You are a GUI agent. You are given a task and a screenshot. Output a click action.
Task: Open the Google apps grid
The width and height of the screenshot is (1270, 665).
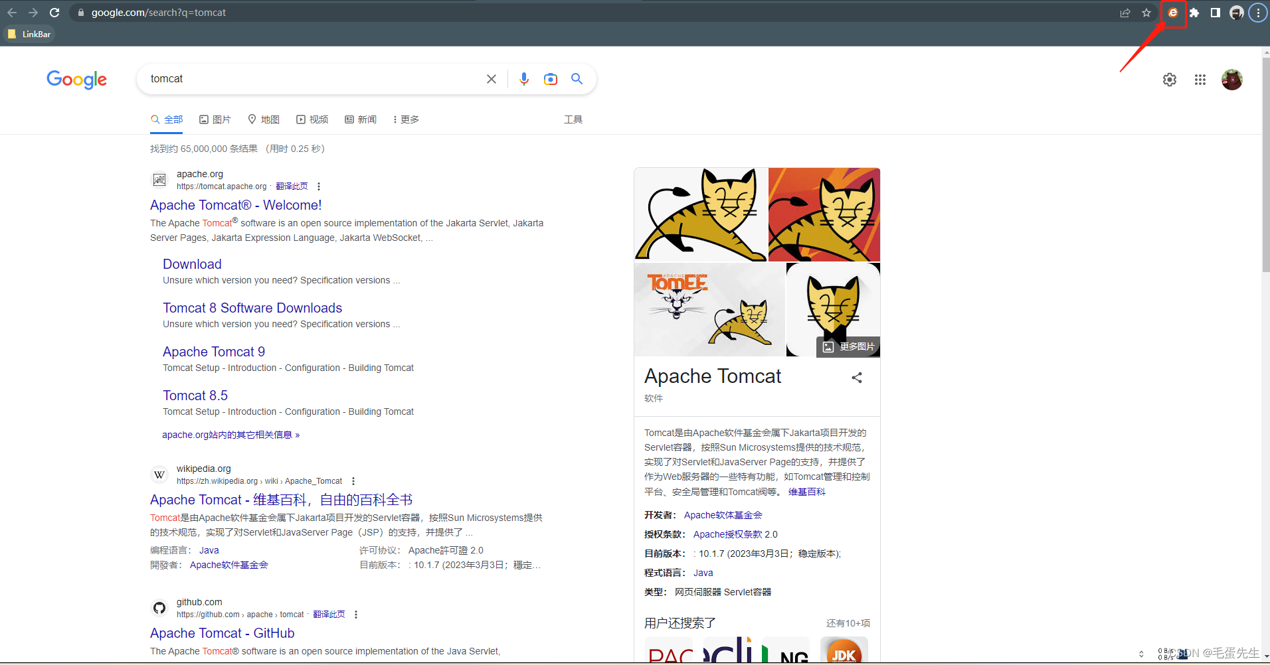click(x=1200, y=80)
